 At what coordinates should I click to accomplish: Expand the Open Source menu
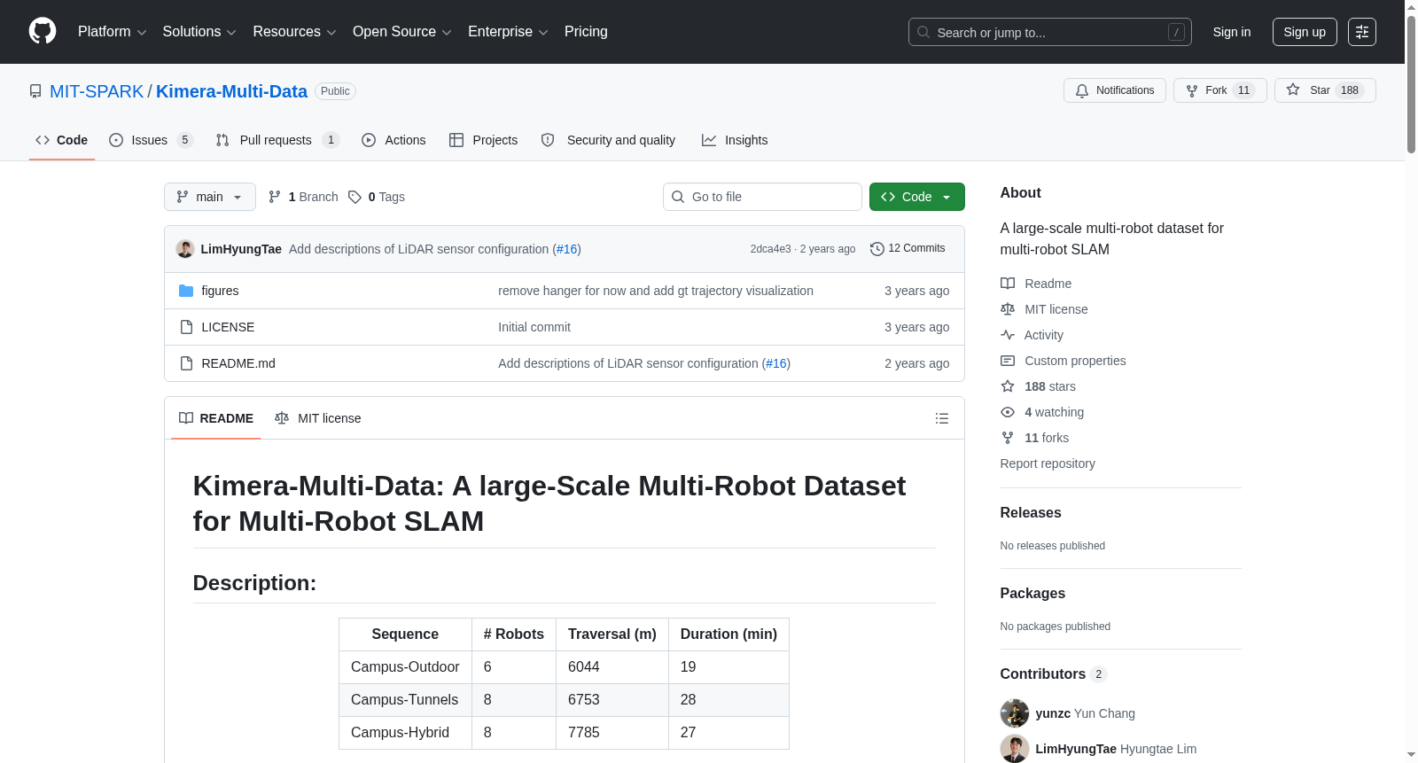tap(402, 32)
